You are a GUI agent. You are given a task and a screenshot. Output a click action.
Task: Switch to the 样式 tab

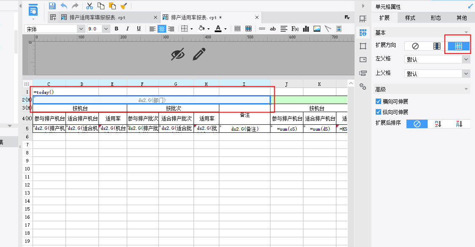point(410,18)
